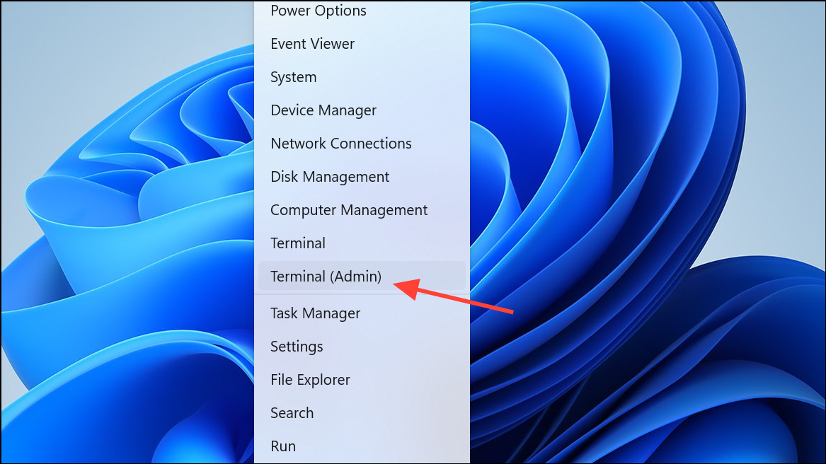This screenshot has width=826, height=464.
Task: Select the System entry
Action: [362, 77]
